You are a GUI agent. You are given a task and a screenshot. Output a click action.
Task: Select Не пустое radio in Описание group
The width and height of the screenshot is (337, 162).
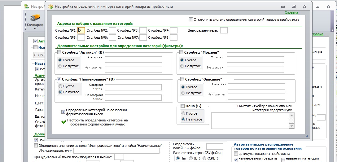coord(183,93)
